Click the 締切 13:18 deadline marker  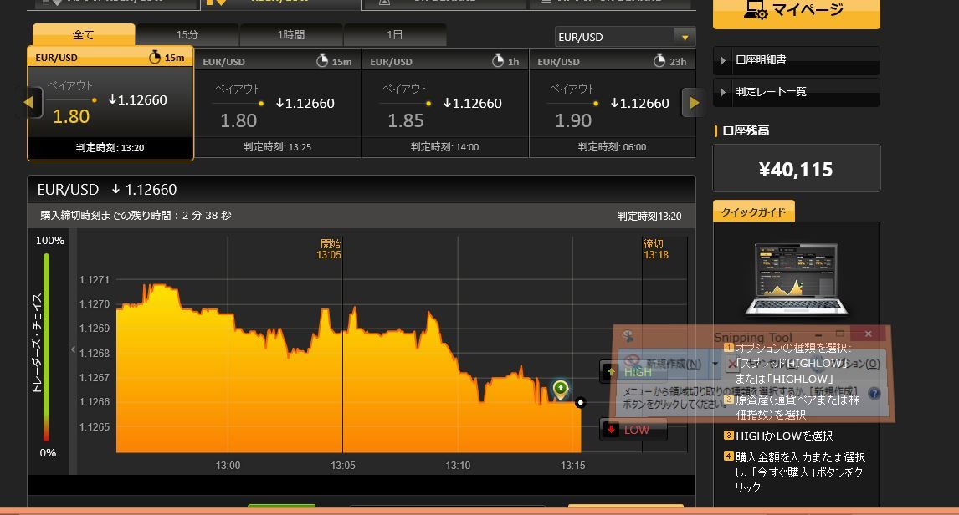pos(655,249)
